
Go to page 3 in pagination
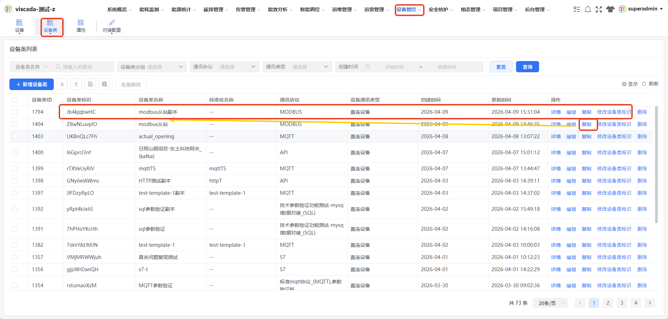pos(622,303)
